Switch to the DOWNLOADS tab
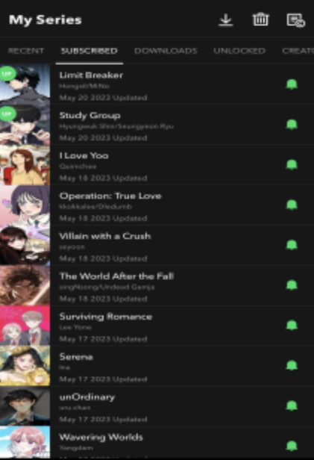Screen dimensions: 314x460 (x=166, y=51)
